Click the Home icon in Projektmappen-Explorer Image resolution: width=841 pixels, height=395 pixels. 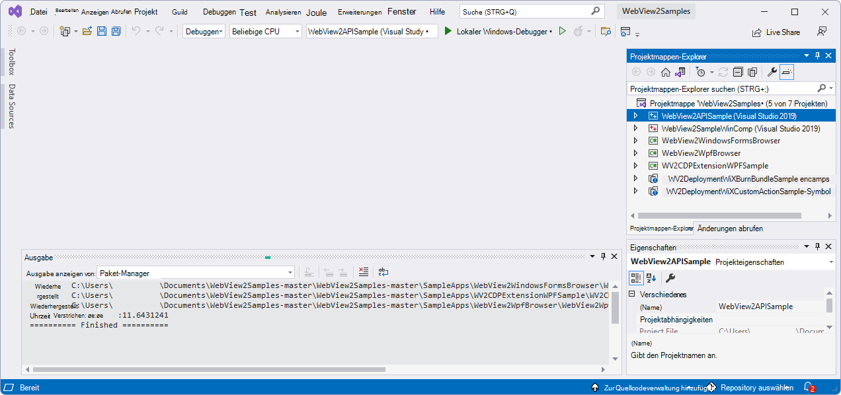(665, 72)
